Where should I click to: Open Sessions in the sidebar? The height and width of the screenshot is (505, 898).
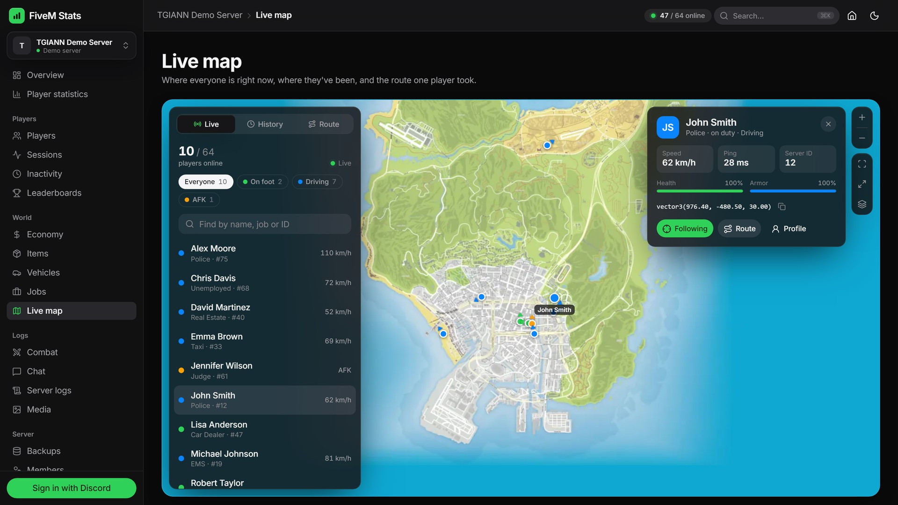click(x=72, y=155)
